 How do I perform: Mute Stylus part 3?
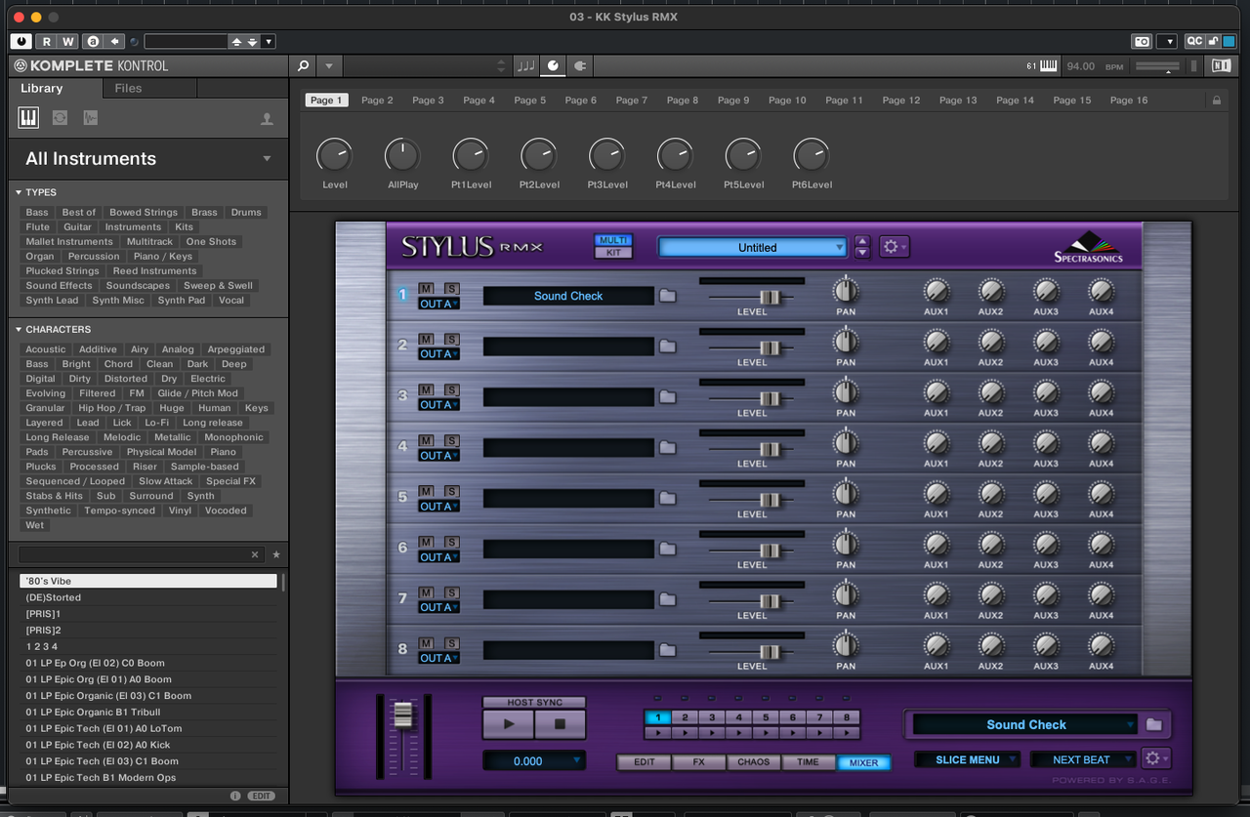coord(427,389)
